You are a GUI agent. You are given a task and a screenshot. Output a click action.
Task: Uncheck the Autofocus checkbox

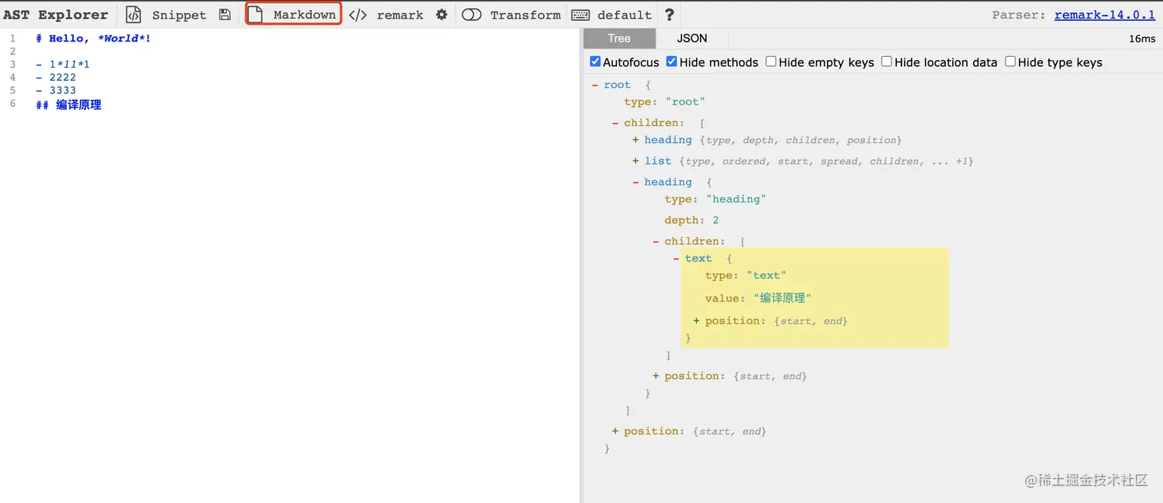coord(595,62)
